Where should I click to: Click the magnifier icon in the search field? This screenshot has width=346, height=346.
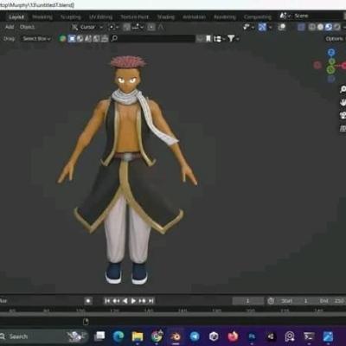click(114, 38)
